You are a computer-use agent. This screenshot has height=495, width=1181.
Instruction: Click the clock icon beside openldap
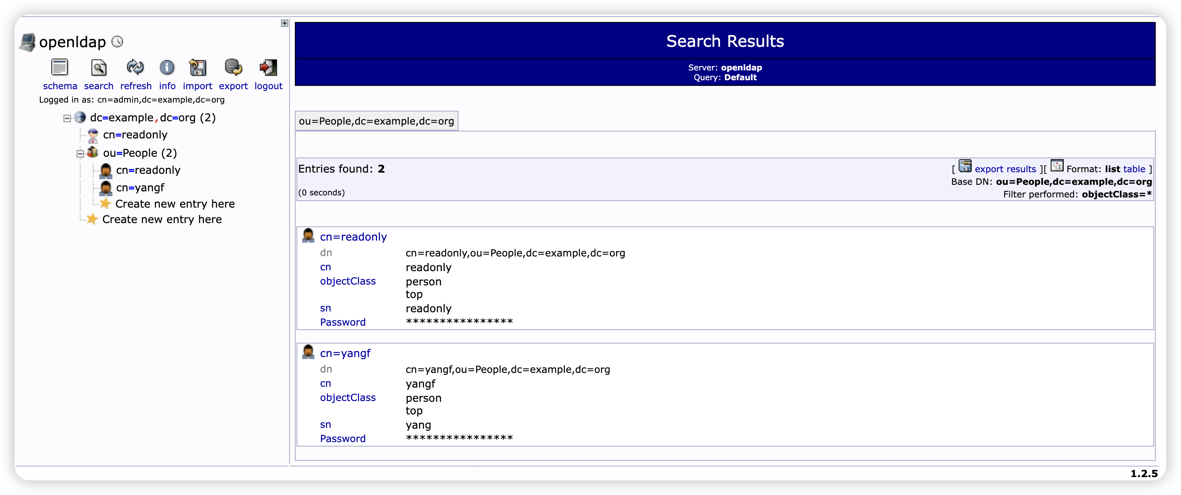(x=117, y=42)
